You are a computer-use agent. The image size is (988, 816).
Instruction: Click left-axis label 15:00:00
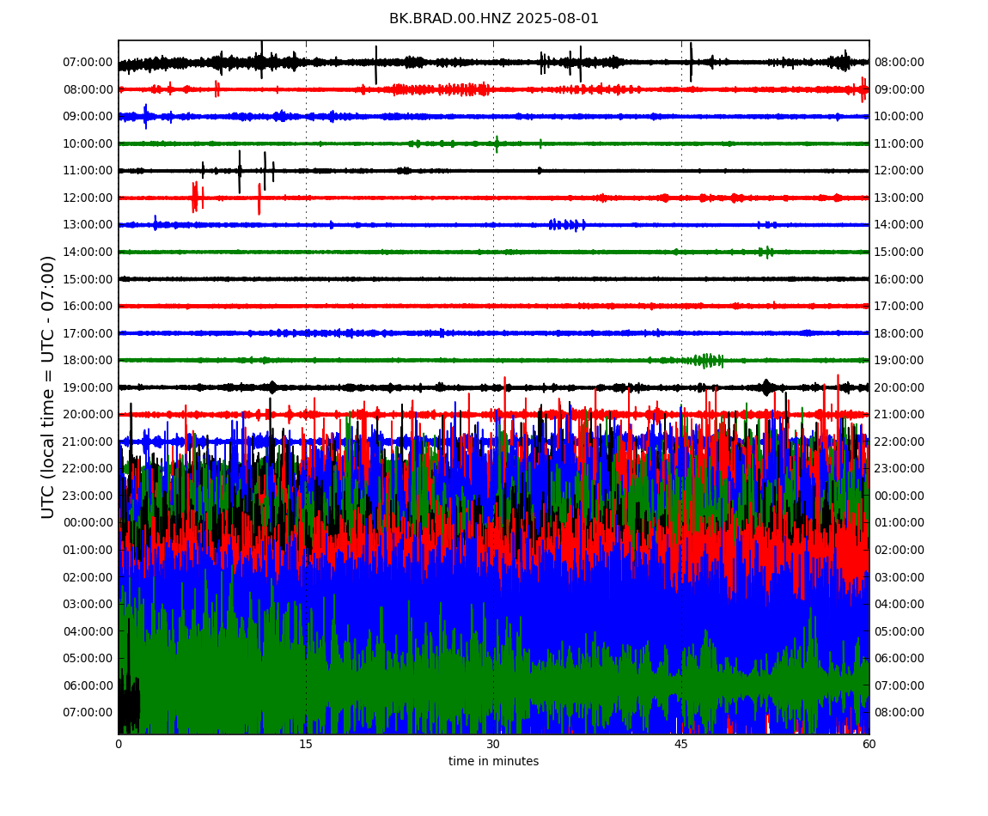88,279
